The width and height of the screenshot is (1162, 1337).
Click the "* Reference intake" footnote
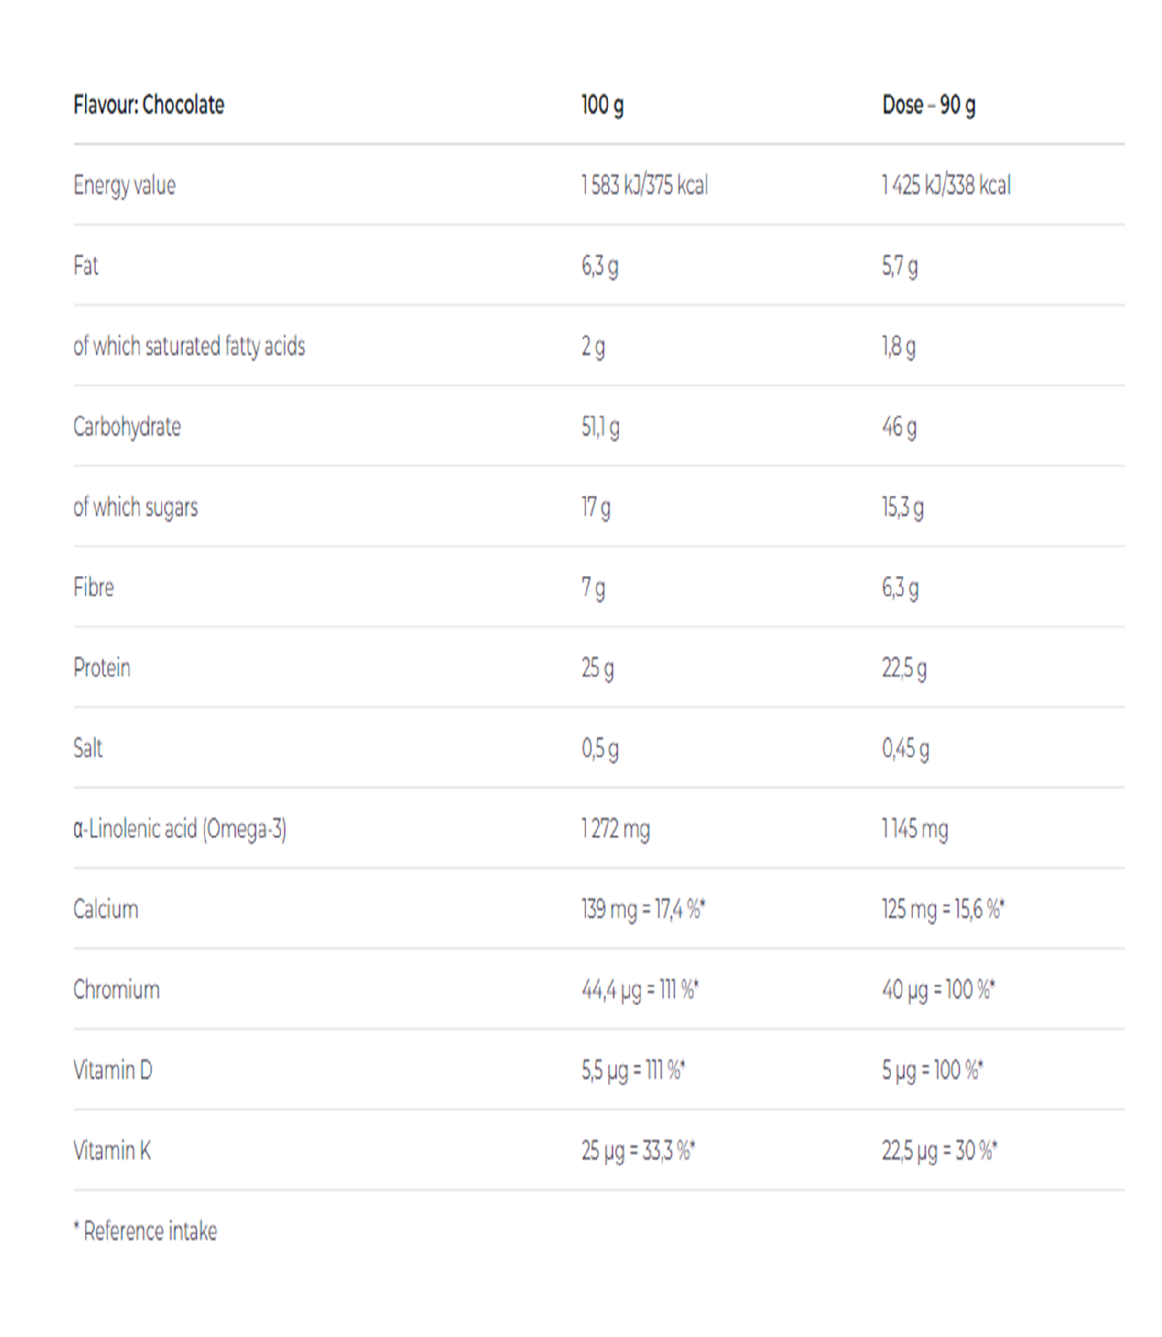pos(145,1232)
